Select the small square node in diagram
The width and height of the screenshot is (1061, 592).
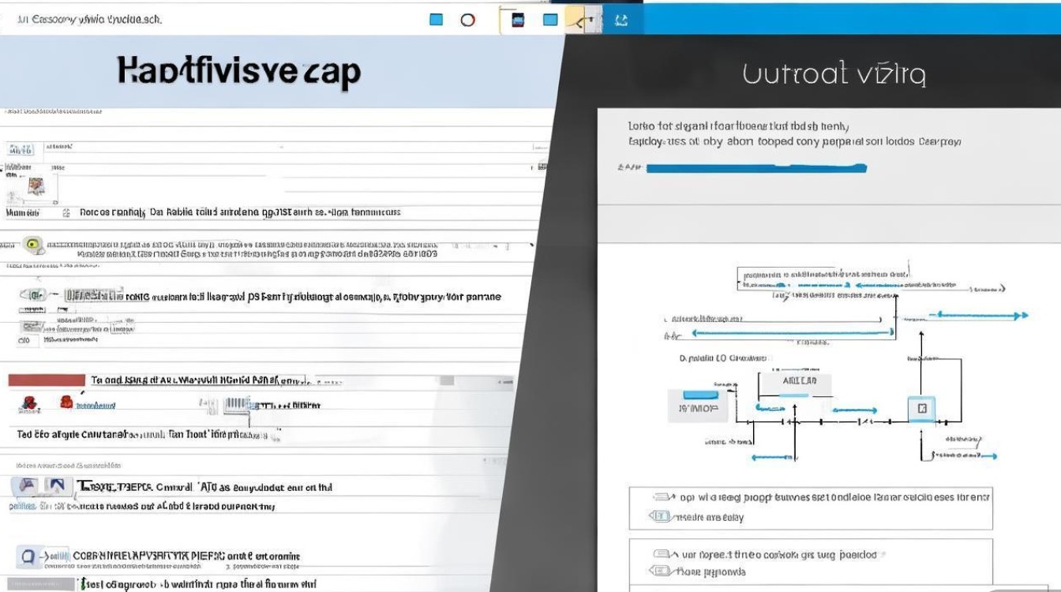point(920,409)
